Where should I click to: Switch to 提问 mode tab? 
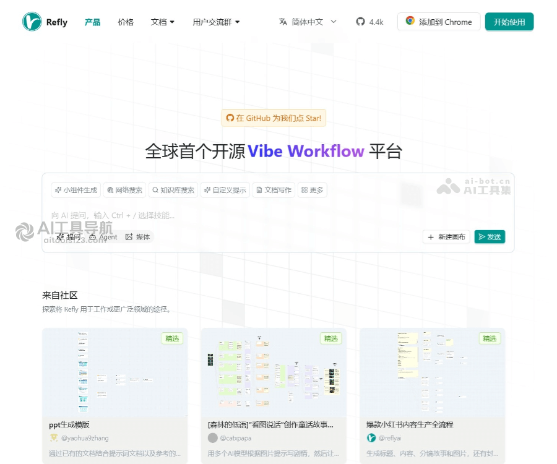pos(69,237)
